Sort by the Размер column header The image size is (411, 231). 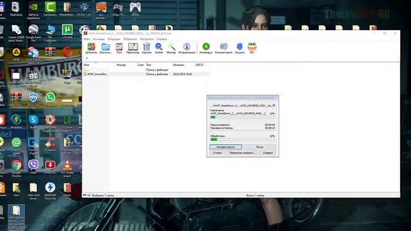coord(121,65)
